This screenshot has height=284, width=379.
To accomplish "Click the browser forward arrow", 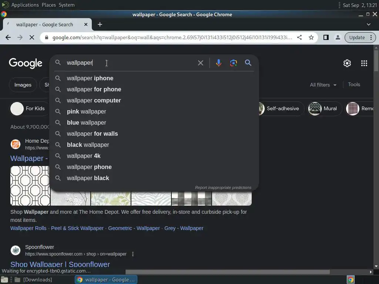I will click(x=20, y=37).
